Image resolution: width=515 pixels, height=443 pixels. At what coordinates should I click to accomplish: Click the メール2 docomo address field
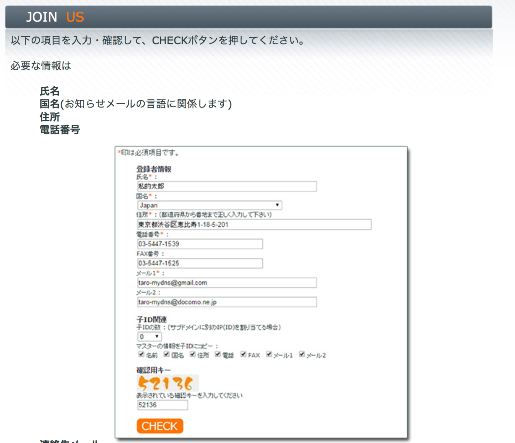pos(227,302)
